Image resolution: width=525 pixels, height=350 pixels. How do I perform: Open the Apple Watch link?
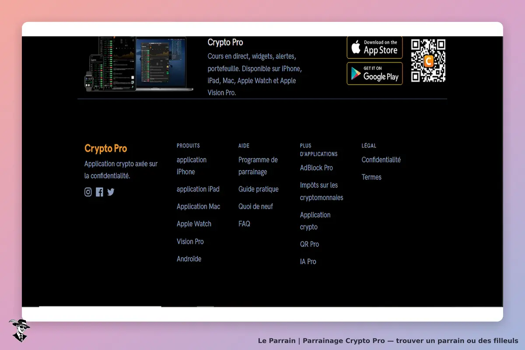tap(194, 224)
